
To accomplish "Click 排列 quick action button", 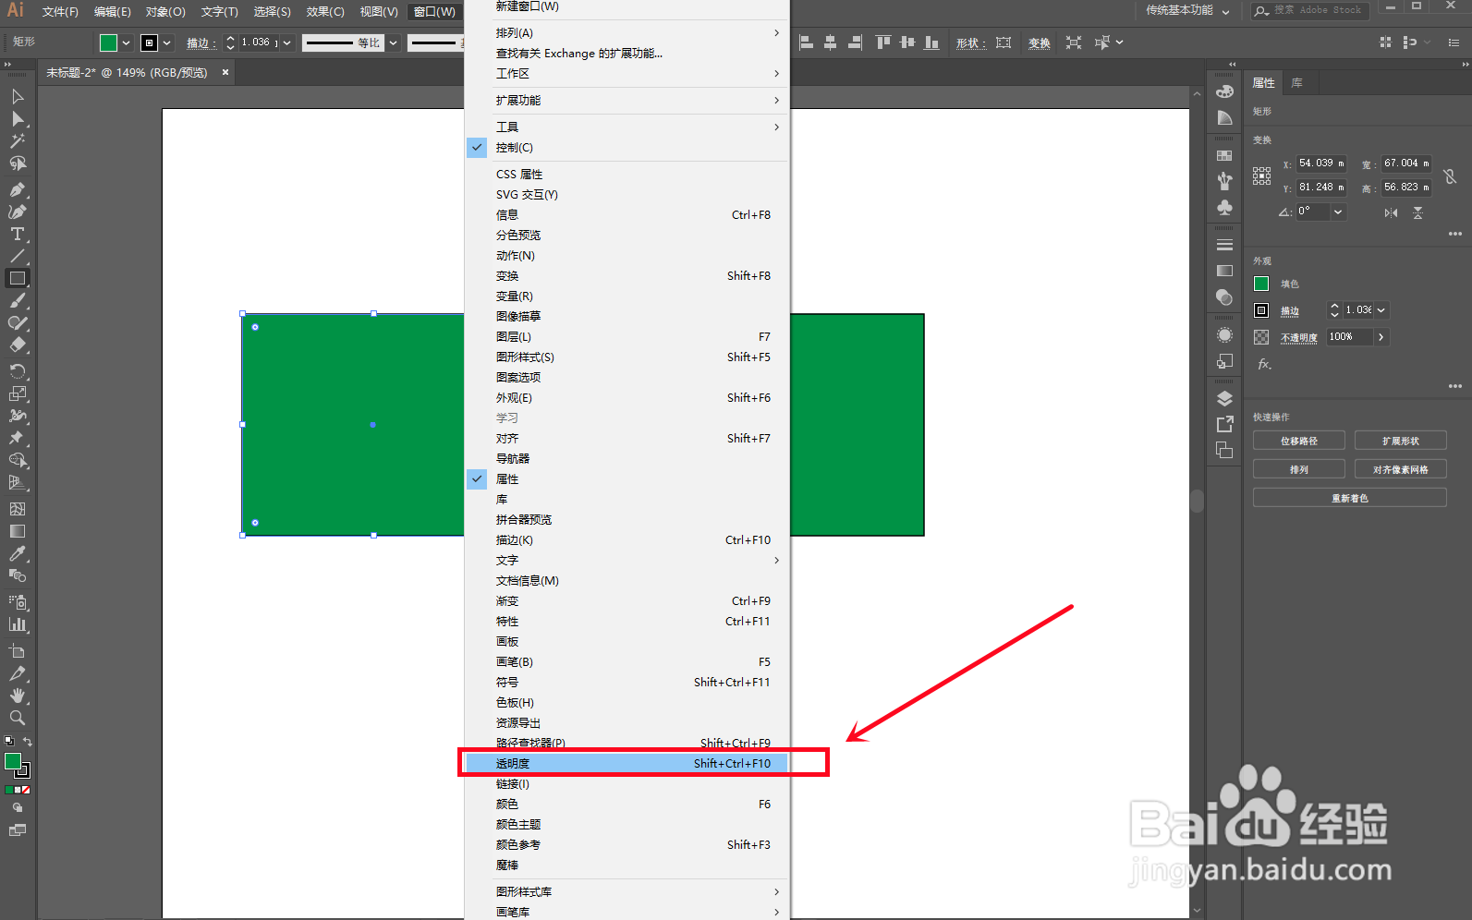I will coord(1298,469).
